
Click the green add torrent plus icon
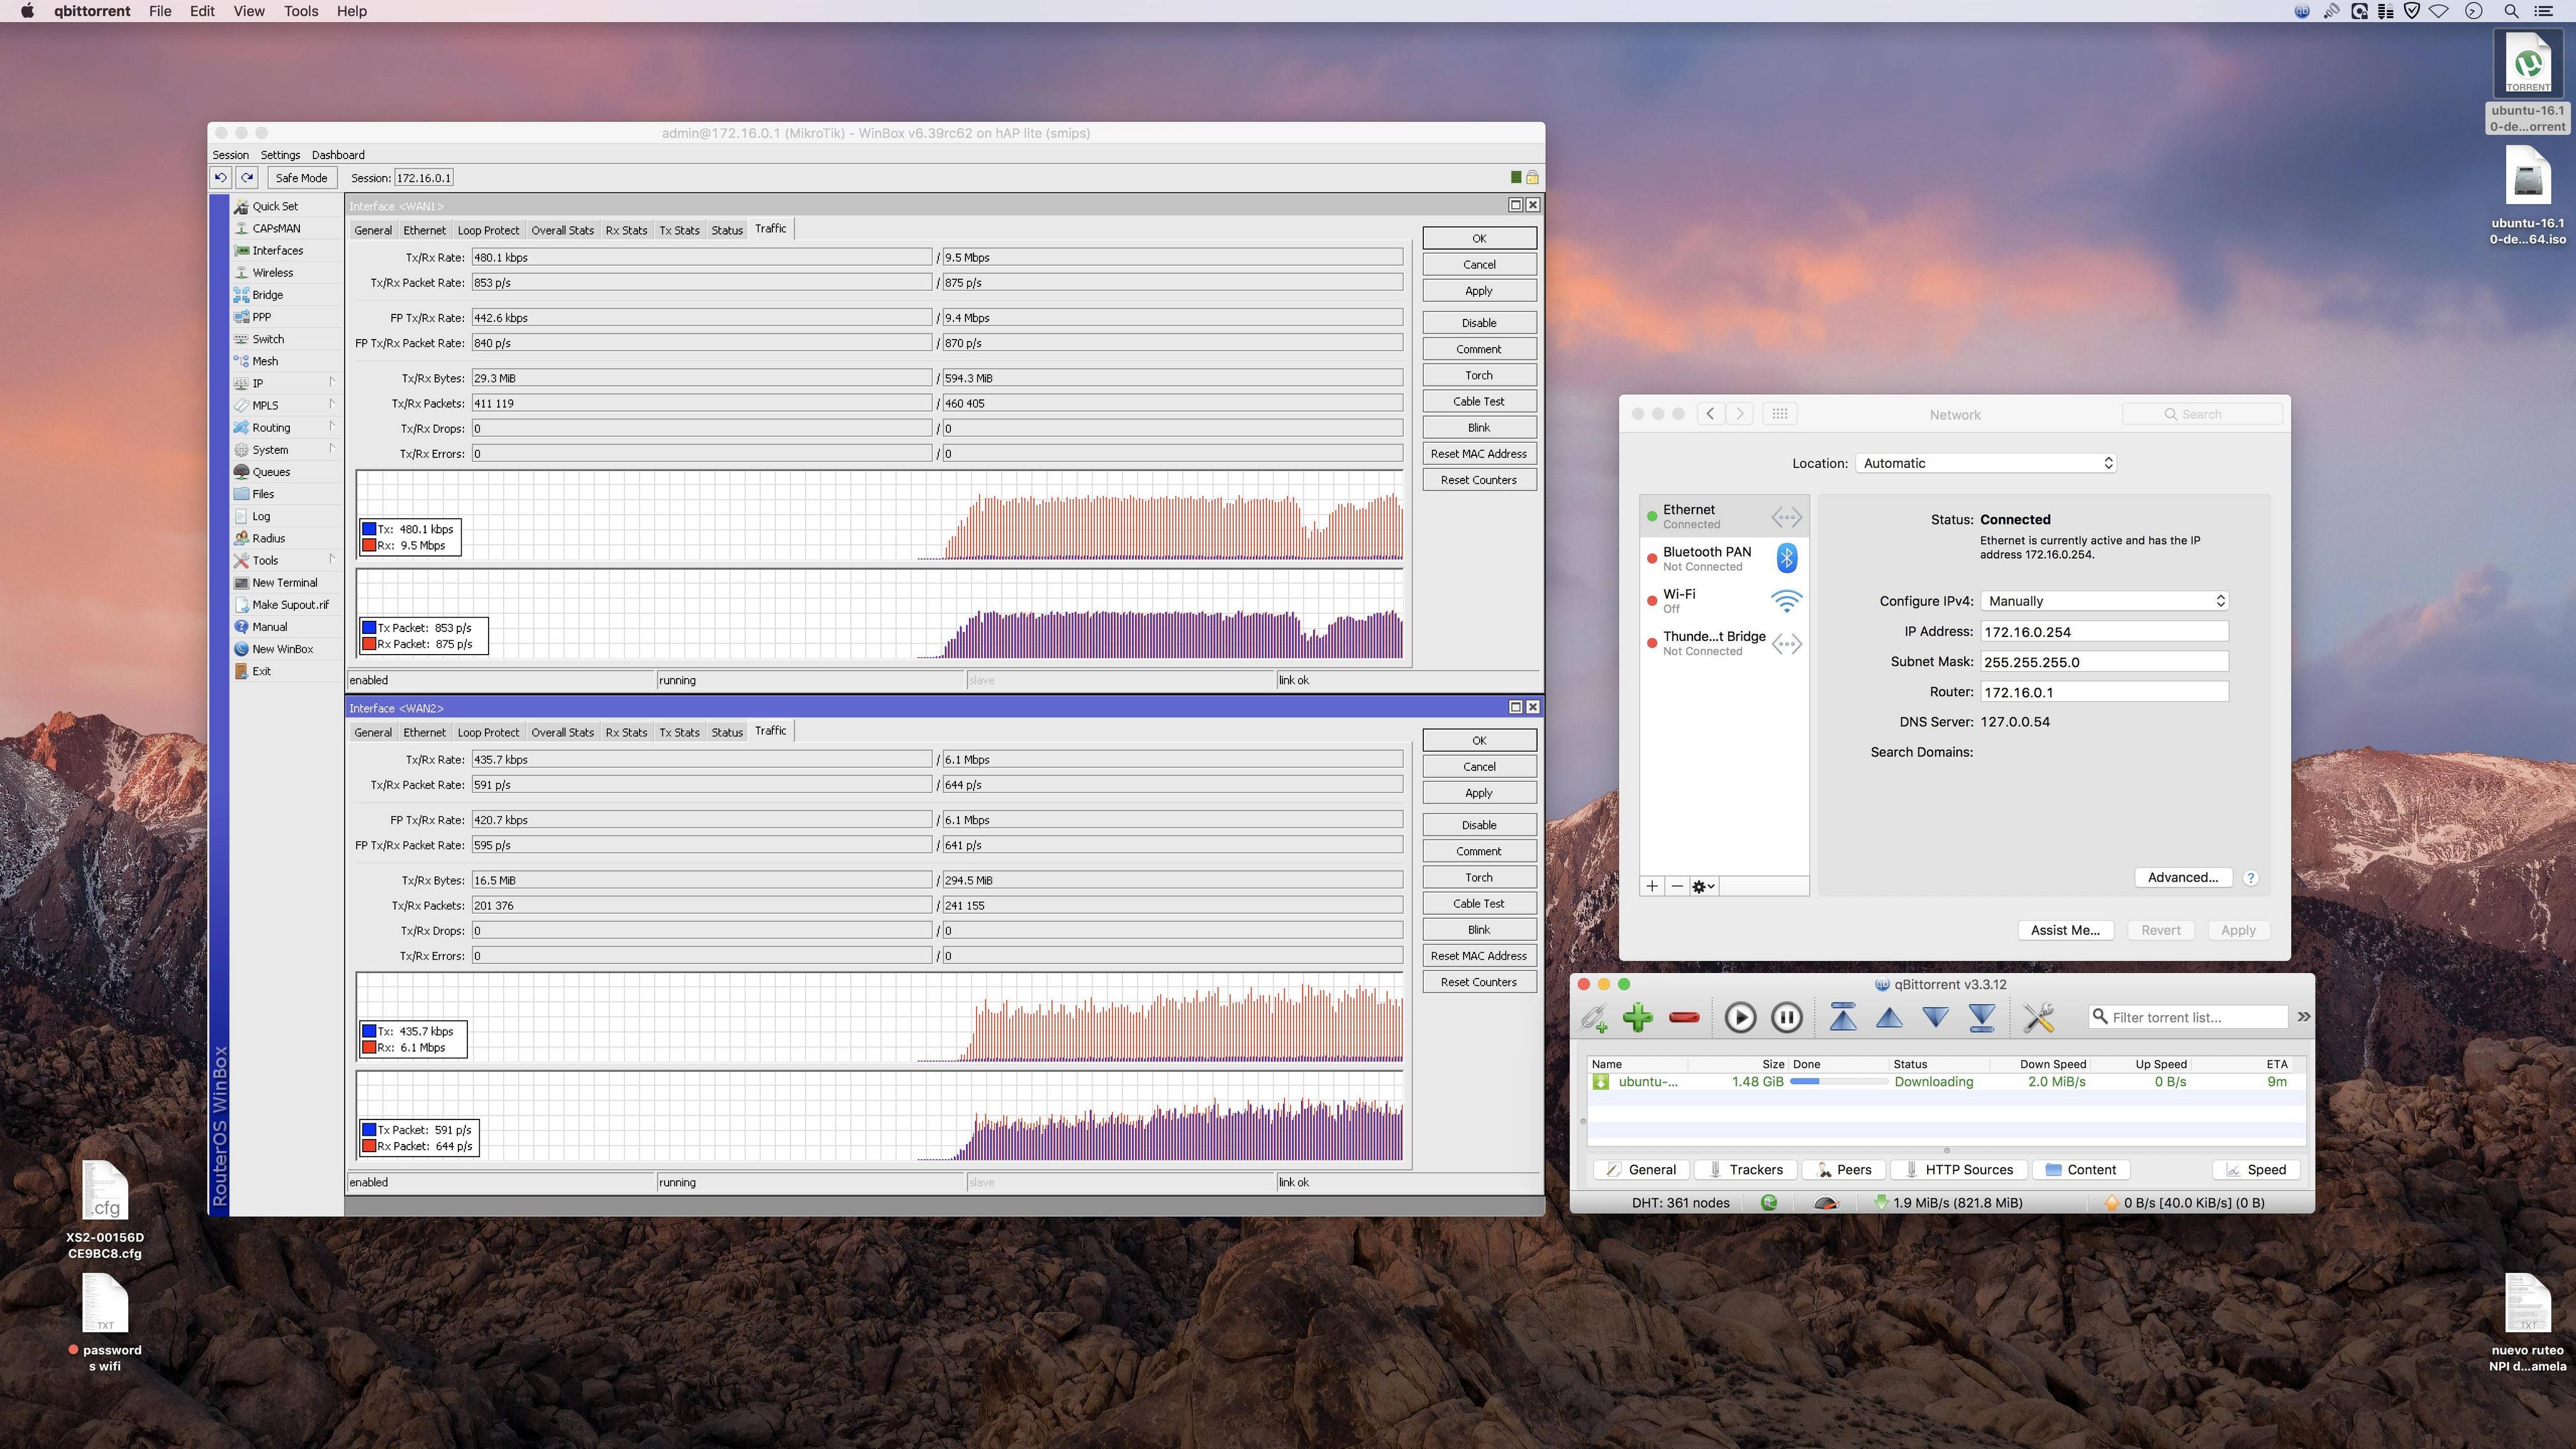[1637, 1017]
